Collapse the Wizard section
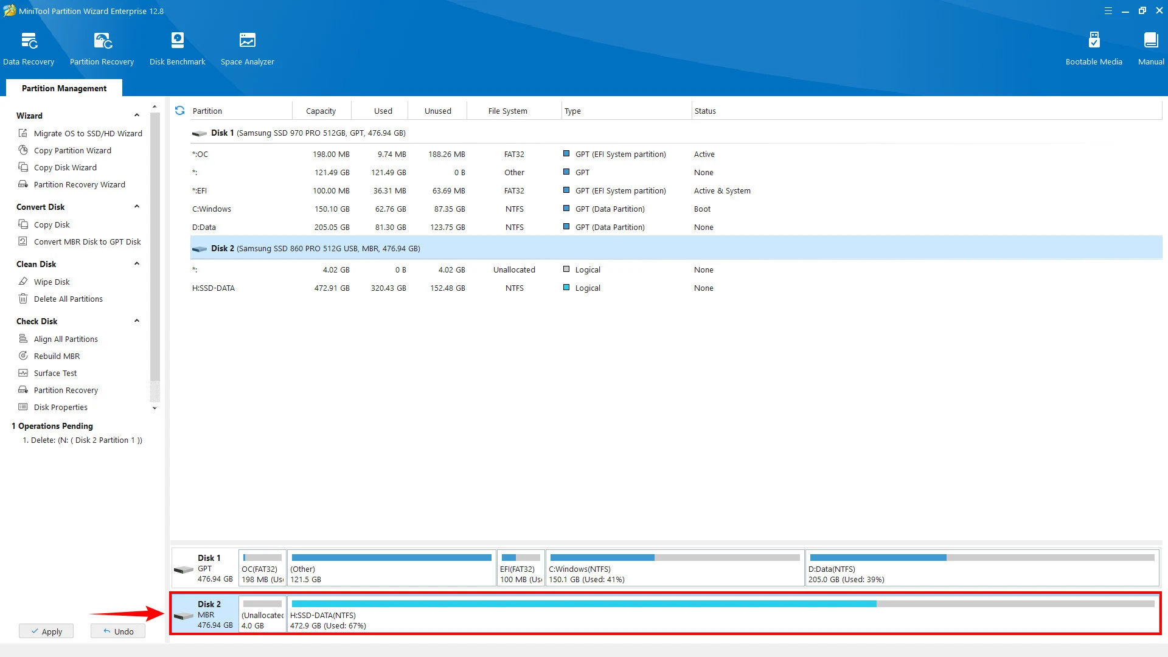 tap(137, 116)
